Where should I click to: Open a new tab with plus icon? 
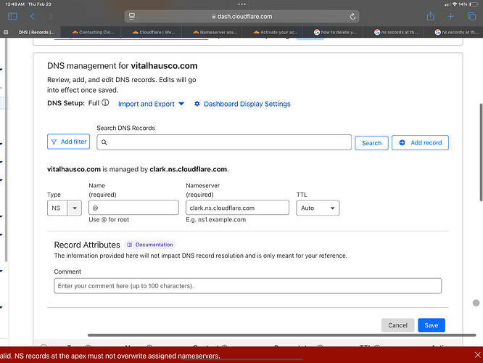[450, 17]
